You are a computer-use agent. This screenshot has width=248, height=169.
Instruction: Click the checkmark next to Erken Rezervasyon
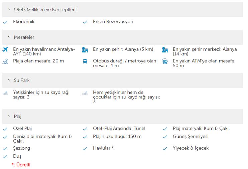tap(85, 22)
